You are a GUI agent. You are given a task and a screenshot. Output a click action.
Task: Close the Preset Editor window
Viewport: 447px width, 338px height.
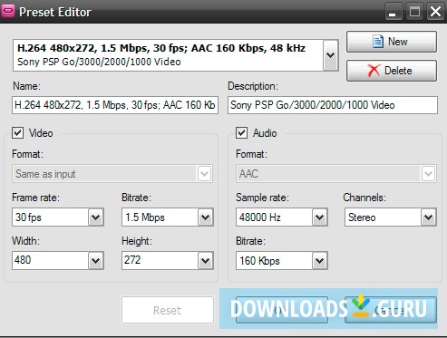pos(435,12)
